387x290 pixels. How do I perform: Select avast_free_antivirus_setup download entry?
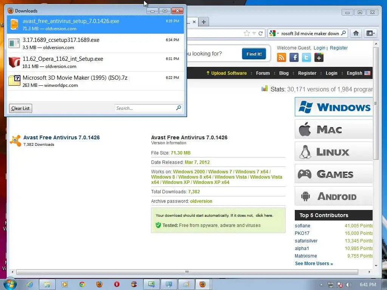pyautogui.click(x=95, y=25)
